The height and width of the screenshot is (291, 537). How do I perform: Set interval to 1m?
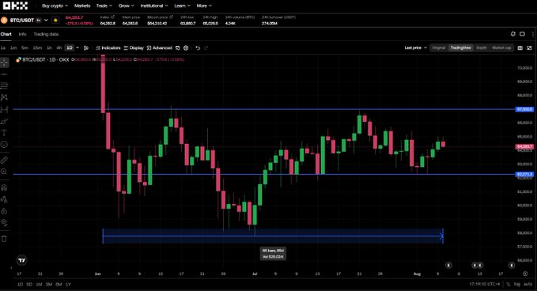point(13,48)
